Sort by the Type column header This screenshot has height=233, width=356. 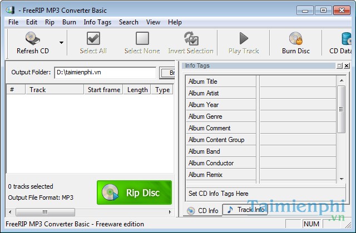[x=162, y=90]
